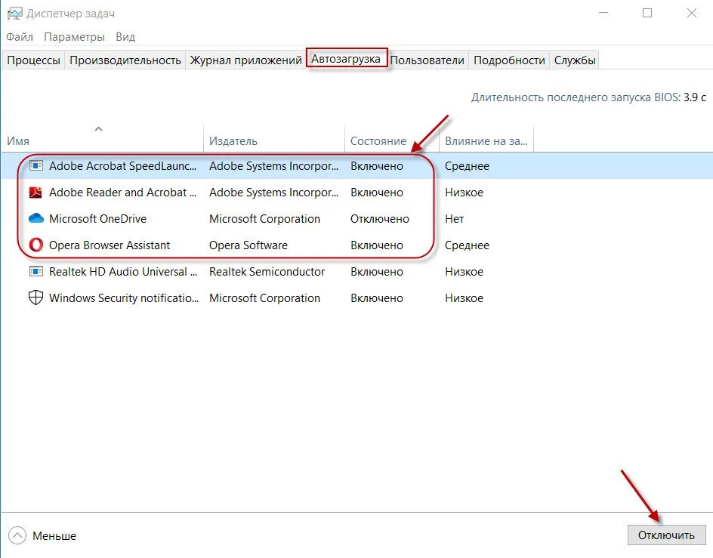Click Microsoft Corporation in the Windows Security row
The image size is (713, 558).
point(264,297)
